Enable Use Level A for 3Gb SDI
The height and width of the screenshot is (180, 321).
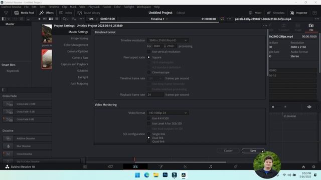point(148,123)
